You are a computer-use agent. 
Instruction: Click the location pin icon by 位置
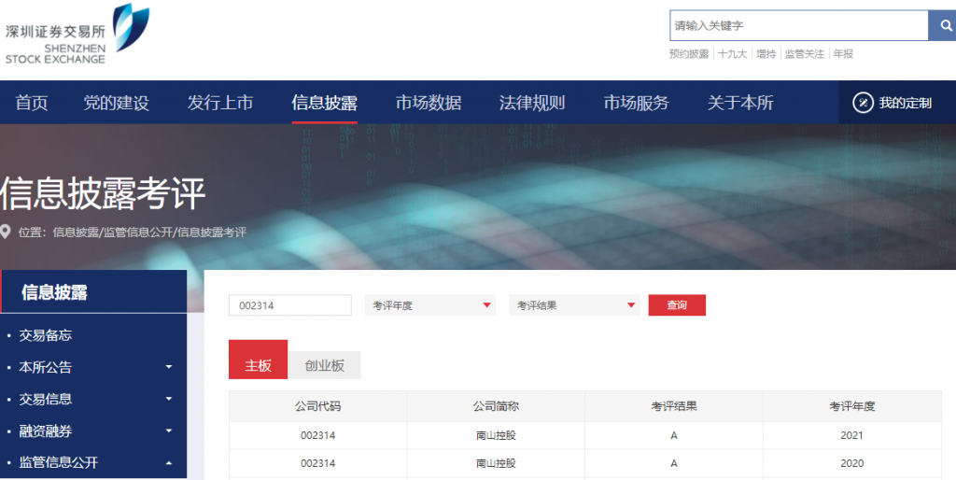6,232
